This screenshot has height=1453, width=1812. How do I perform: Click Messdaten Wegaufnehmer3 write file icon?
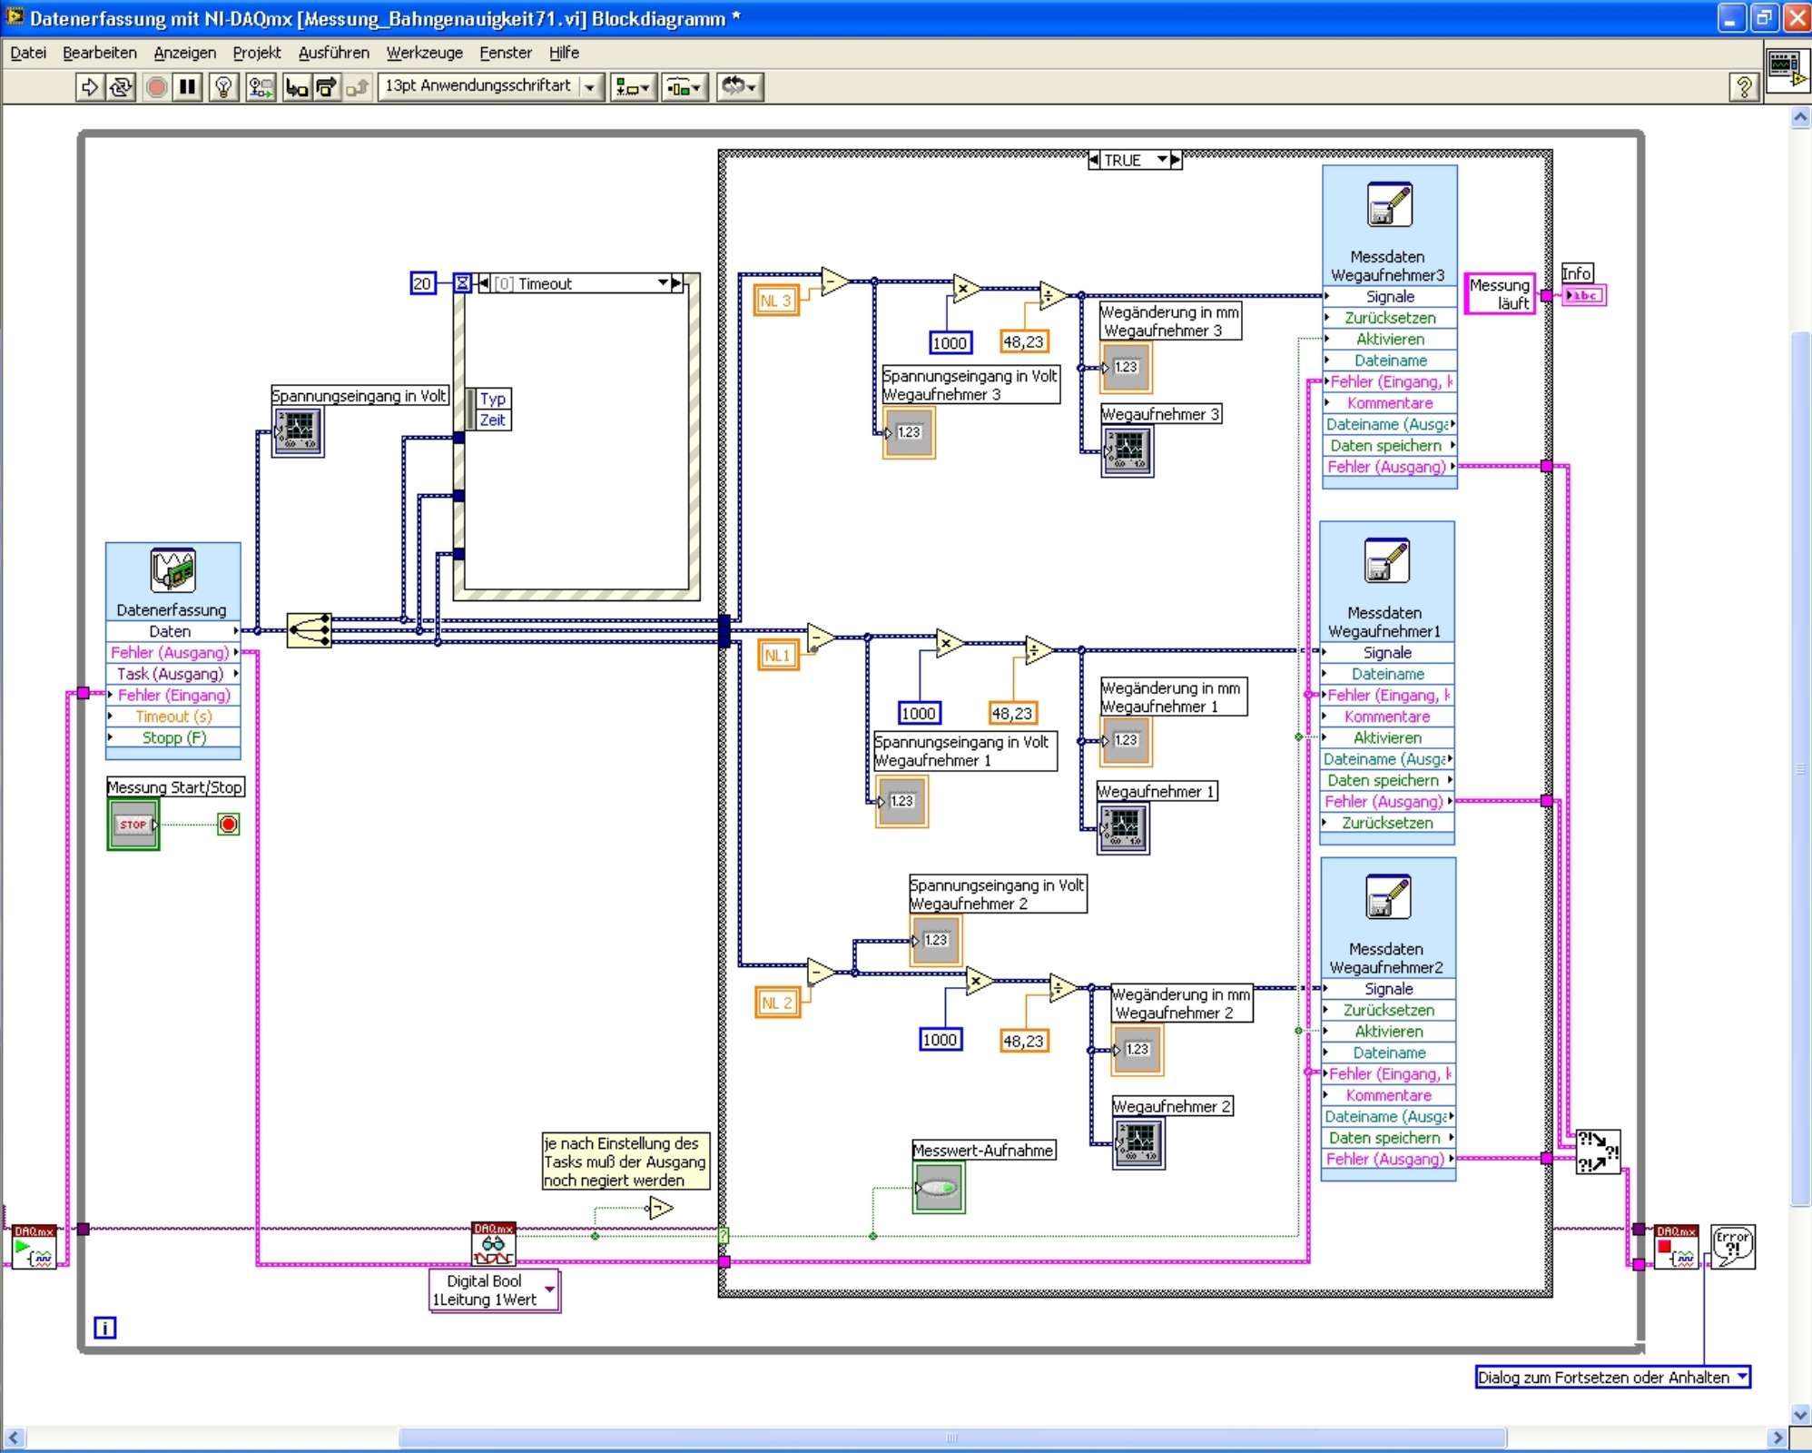1389,204
